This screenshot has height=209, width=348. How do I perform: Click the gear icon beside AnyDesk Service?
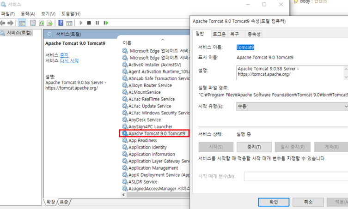tap(125, 119)
